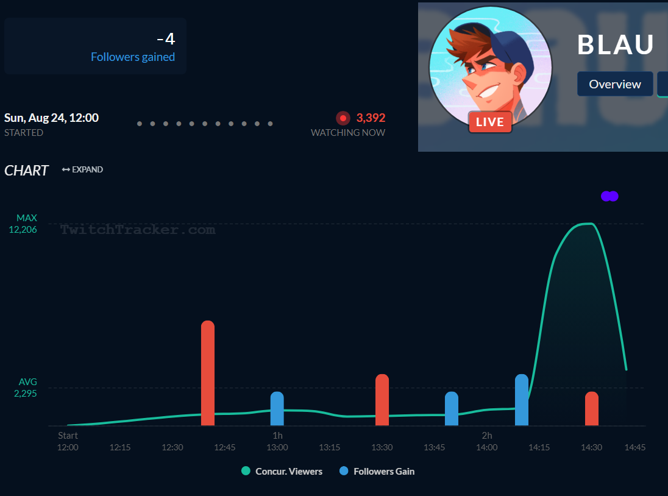
Task: Click the red bar at 13:30
Action: (x=382, y=400)
